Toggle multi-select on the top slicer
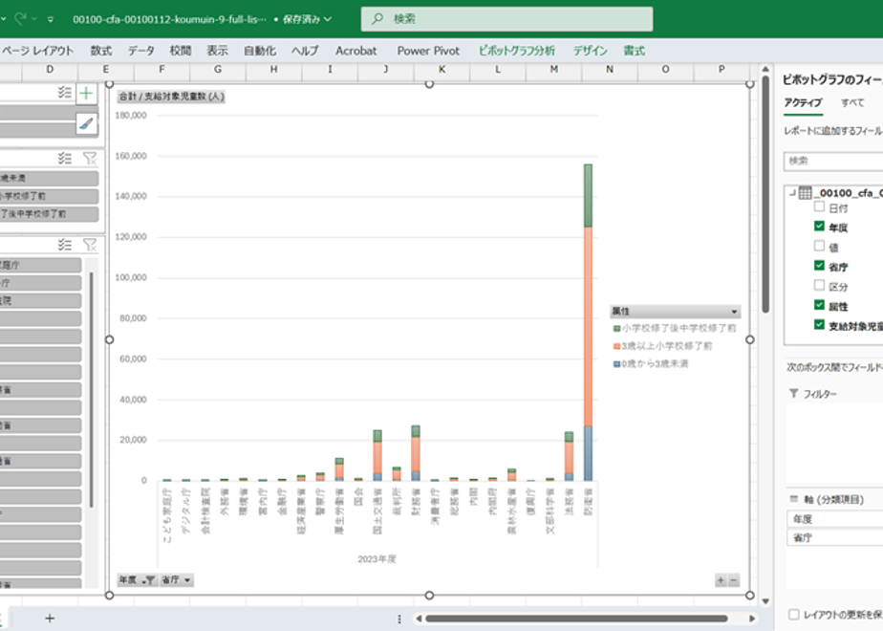The image size is (883, 631). (x=65, y=93)
